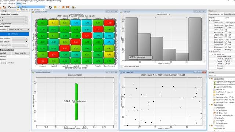
Task: Select Response surface topview icon
Action: pyautogui.click(x=214, y=103)
